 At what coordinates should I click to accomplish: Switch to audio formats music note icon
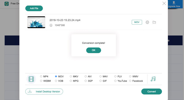point(153,79)
